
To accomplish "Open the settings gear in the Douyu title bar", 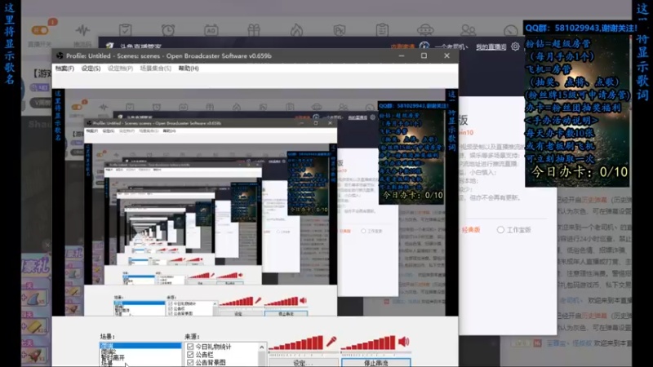I will [x=515, y=46].
